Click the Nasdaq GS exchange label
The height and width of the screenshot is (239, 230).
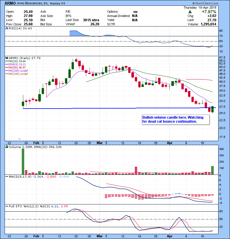58,3
